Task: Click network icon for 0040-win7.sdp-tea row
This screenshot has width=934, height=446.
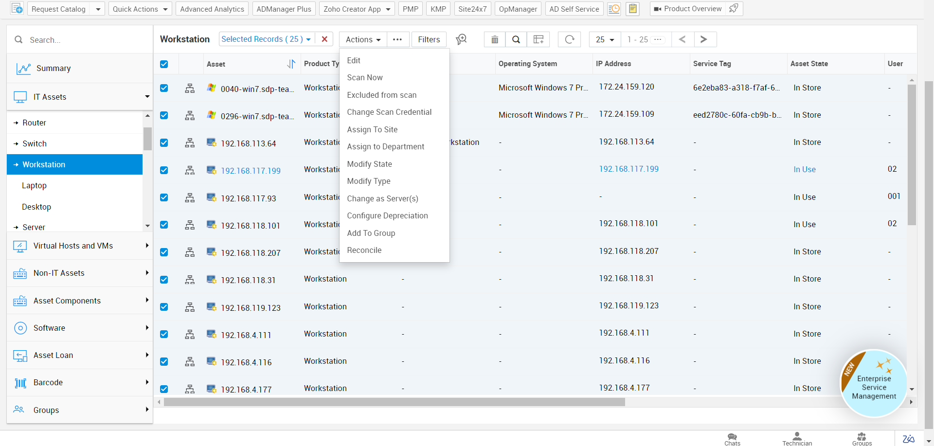Action: pyautogui.click(x=190, y=89)
